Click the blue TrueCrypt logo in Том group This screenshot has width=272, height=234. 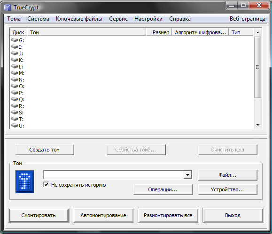click(x=24, y=181)
